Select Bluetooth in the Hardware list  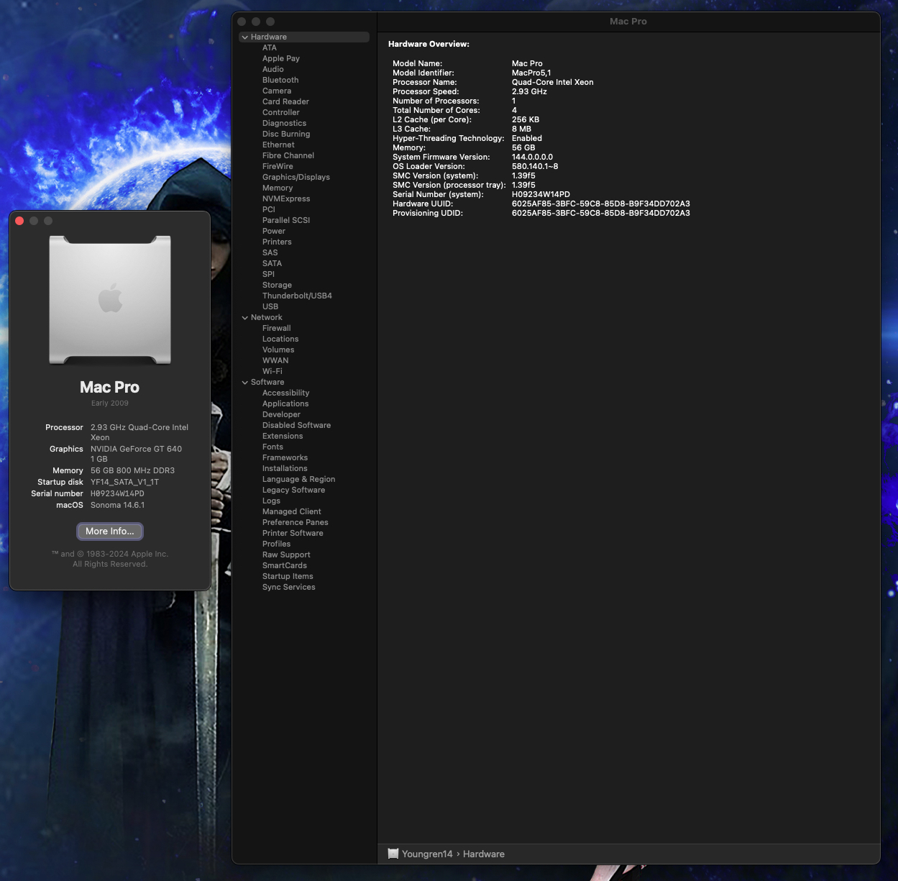point(280,80)
